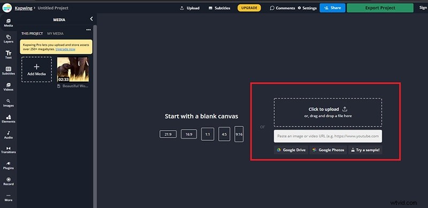Open the Audio sidebar panel
Screen dimensions: 428x208
[8, 135]
